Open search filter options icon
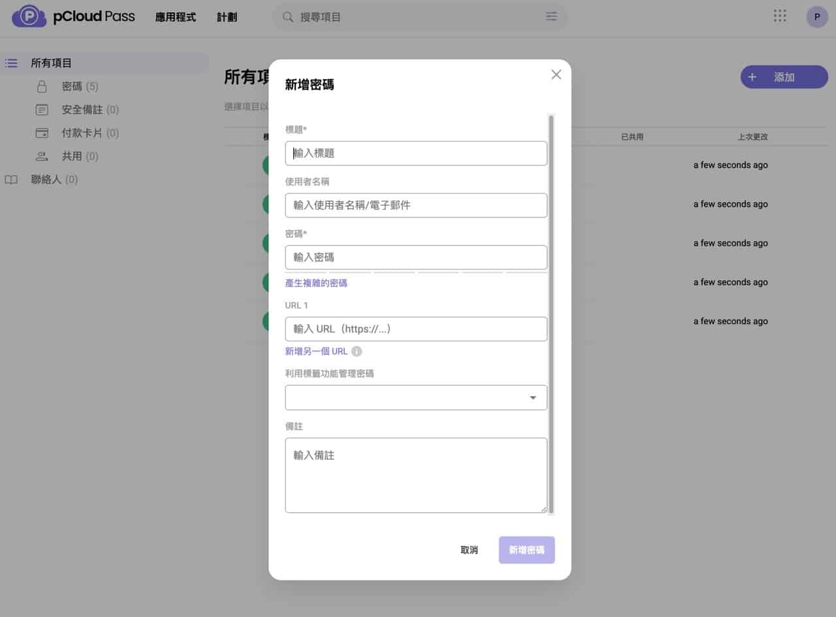 click(551, 17)
